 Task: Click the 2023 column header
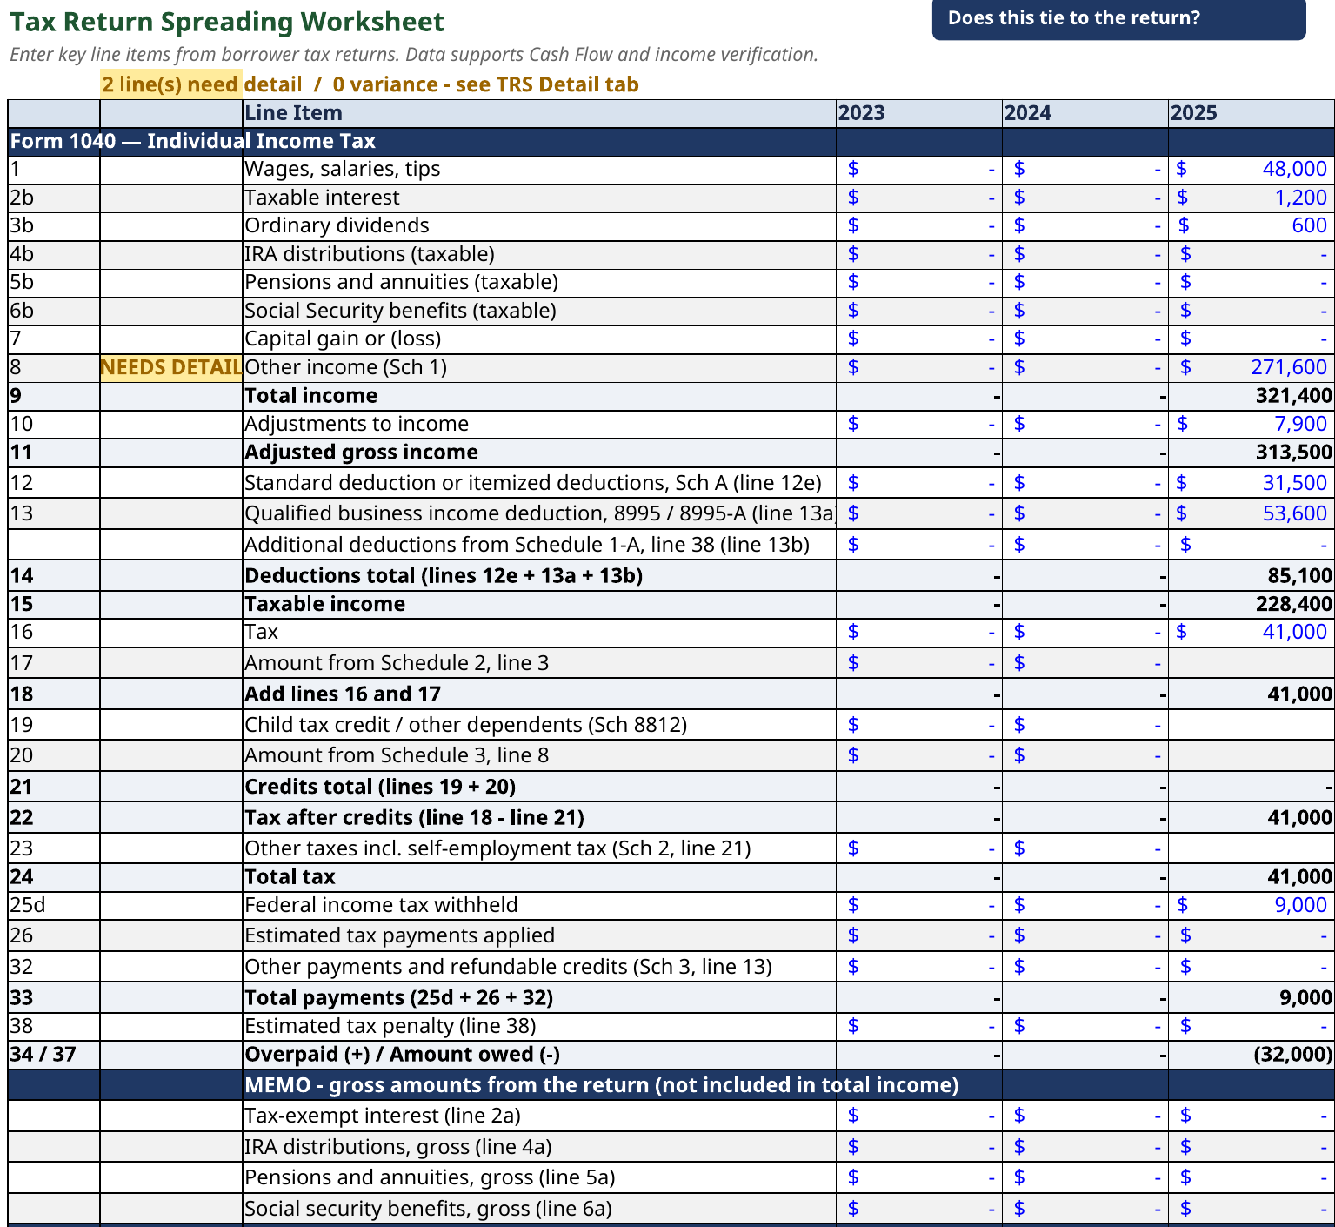[918, 113]
